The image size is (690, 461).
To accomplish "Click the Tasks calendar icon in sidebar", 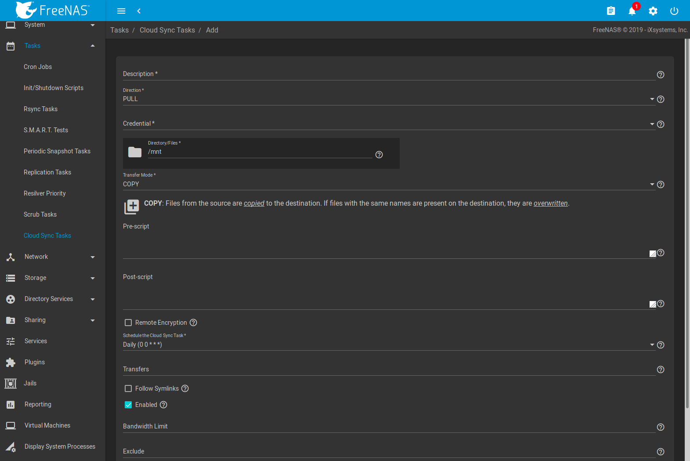I will coord(11,46).
